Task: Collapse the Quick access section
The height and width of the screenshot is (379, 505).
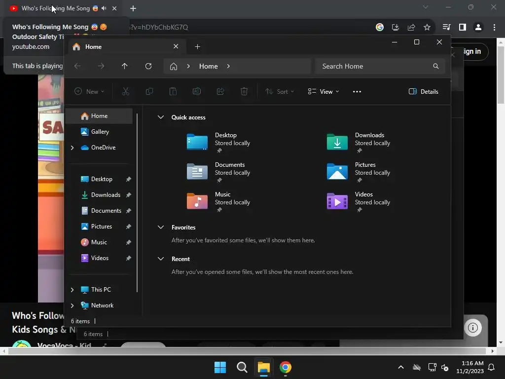Action: pos(161,117)
